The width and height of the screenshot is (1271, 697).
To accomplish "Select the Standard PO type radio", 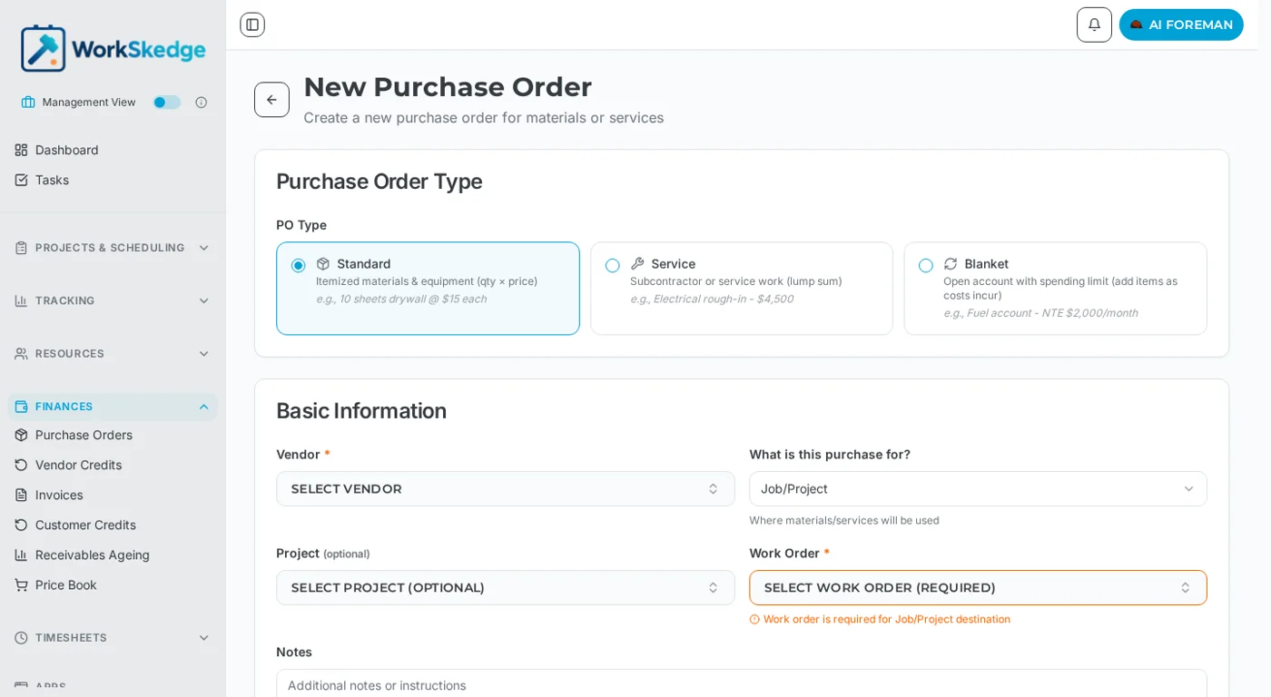I will coord(299,266).
